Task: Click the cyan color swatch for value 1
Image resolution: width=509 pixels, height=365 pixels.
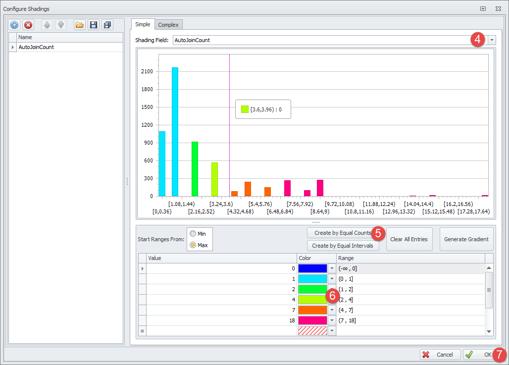Action: click(312, 279)
